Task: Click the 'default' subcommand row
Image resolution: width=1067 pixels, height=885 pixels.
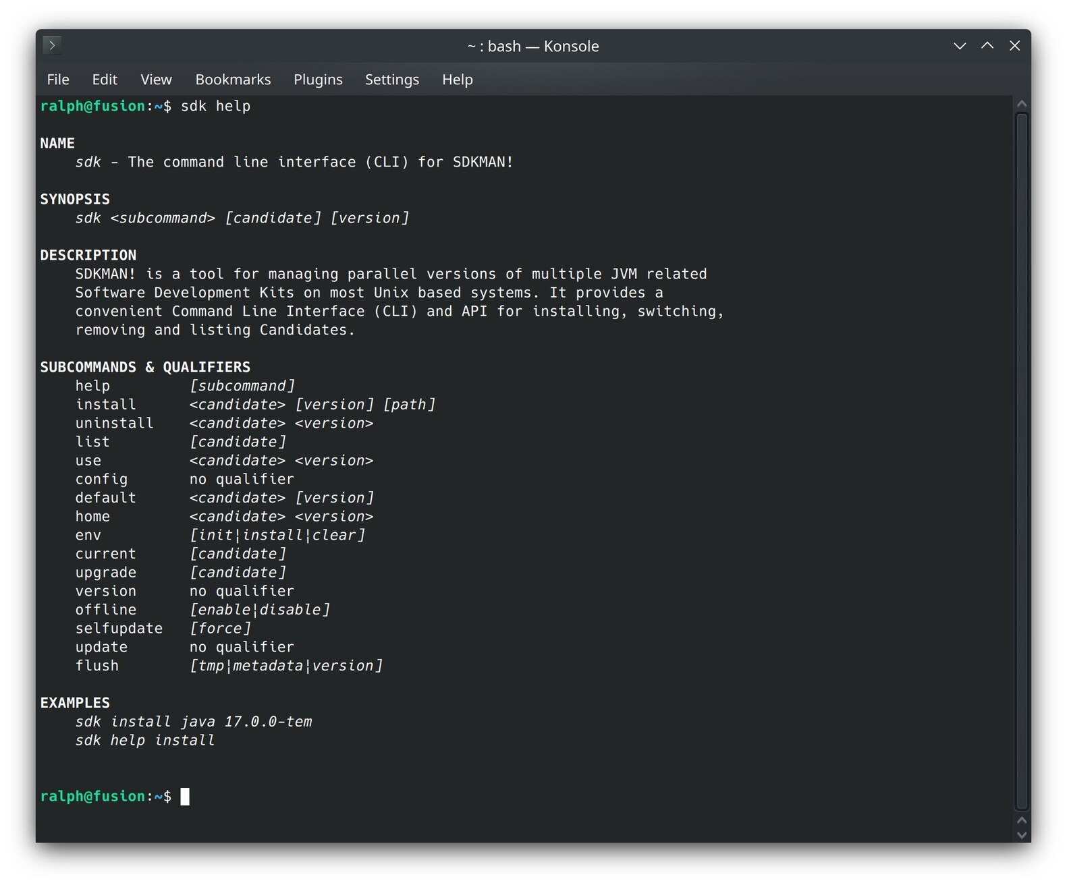Action: tap(224, 498)
